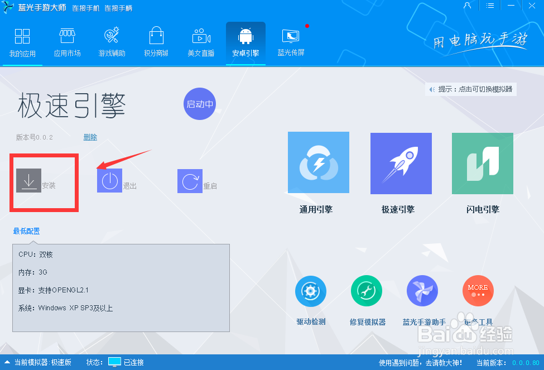Open the menu list icon near top right

[490, 6]
